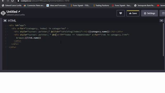
Task: Click the v-if="index == isOpenIndex" attribute
Action: click(x=74, y=35)
